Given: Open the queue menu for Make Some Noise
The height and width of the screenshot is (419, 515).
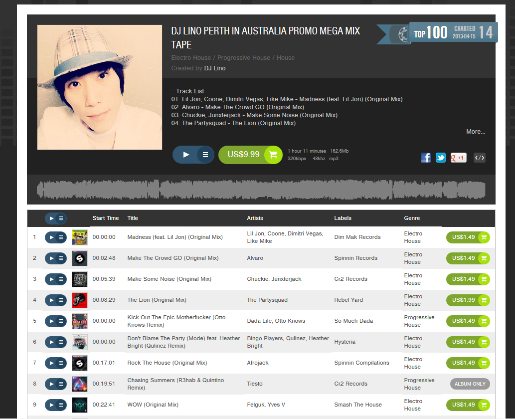Looking at the screenshot, I should coord(61,279).
